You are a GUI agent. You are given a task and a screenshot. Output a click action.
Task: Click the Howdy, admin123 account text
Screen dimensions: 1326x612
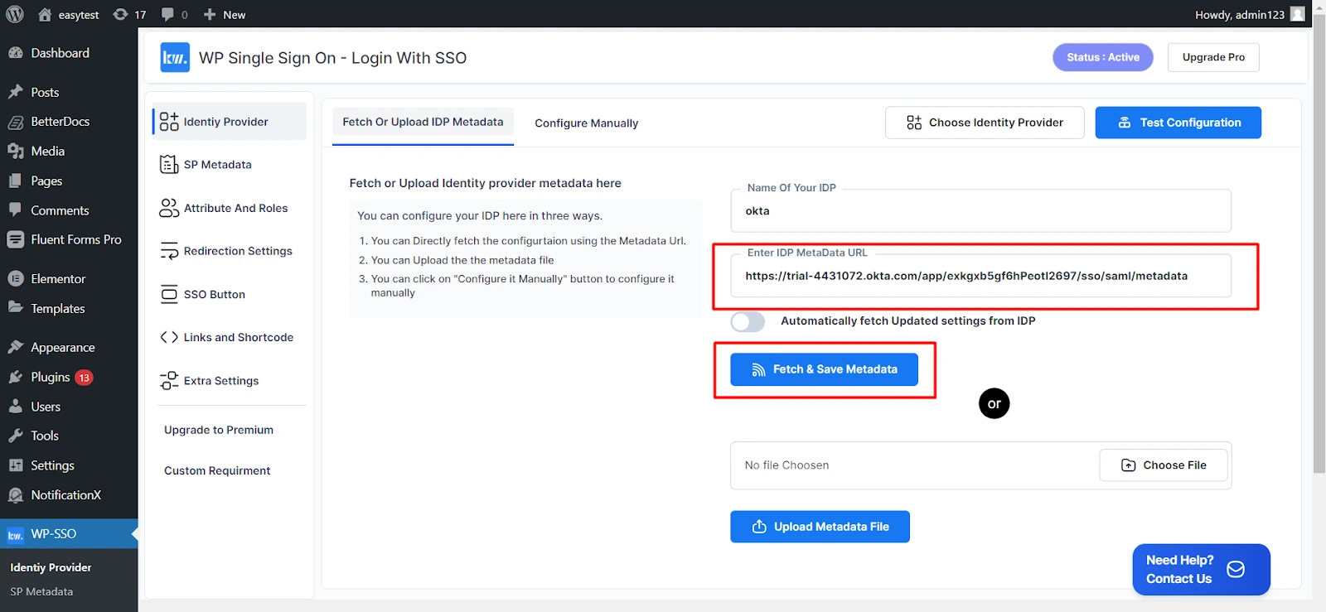coord(1239,14)
